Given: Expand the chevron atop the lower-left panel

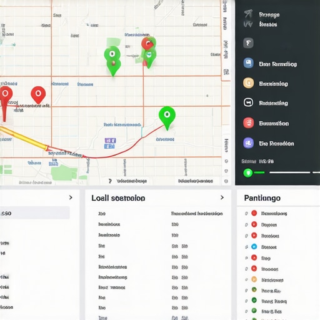Looking at the screenshot, I should pyautogui.click(x=71, y=197).
